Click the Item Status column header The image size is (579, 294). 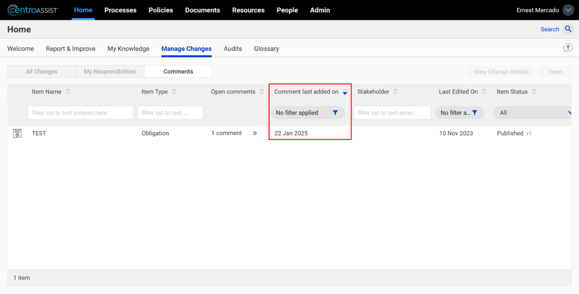[x=512, y=92]
